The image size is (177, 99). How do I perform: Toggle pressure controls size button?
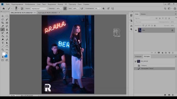(x=108, y=9)
